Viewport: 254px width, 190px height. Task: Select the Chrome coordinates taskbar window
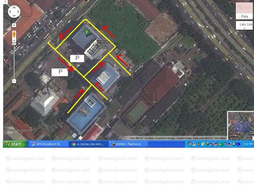(88, 144)
